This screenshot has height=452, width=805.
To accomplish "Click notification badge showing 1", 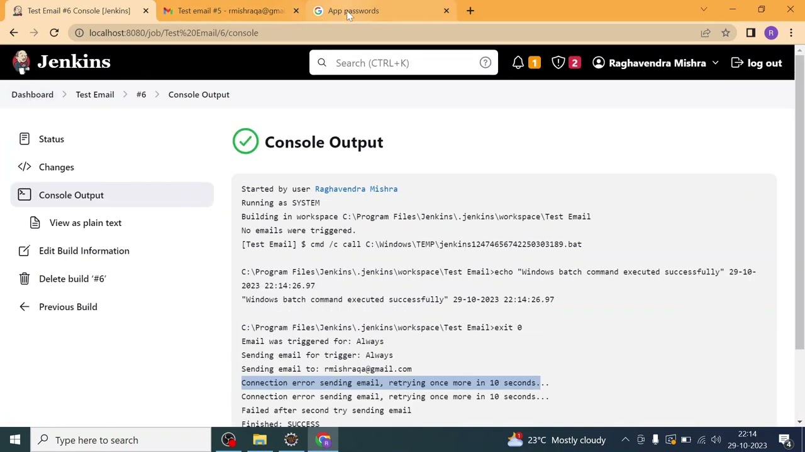I will point(534,63).
